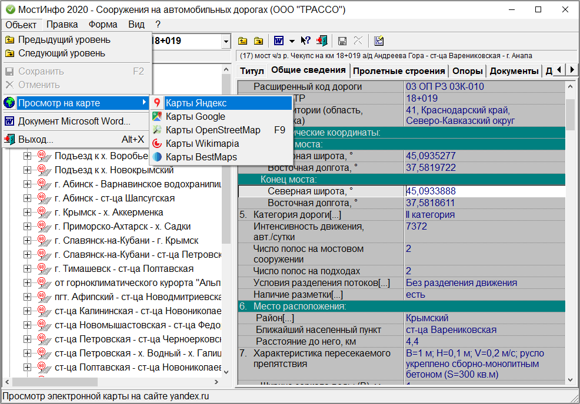Open the dropdown arrow next to Word icon
Image resolution: width=580 pixels, height=404 pixels.
pos(291,41)
